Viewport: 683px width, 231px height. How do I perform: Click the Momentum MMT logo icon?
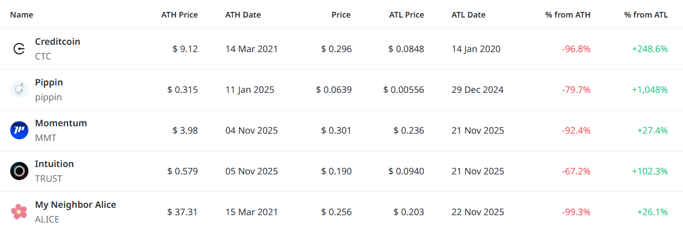(x=19, y=130)
